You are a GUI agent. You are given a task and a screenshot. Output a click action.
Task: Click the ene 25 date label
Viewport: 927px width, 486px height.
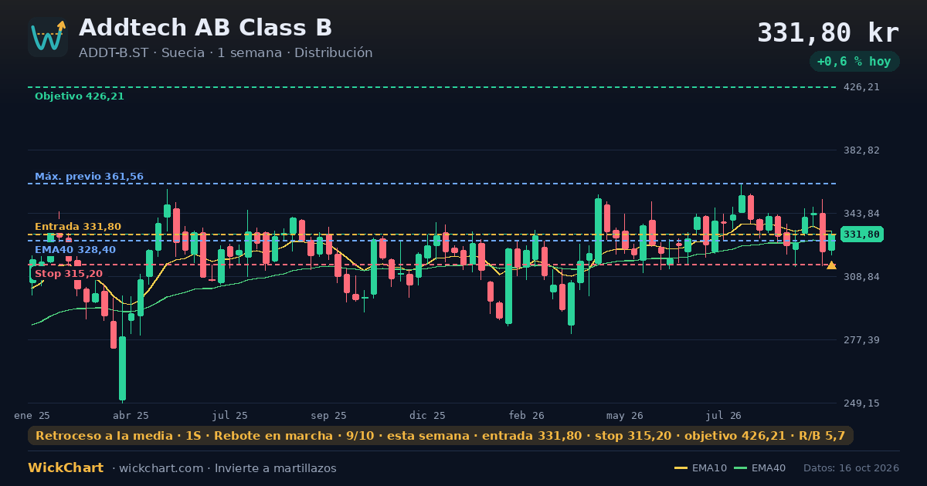pyautogui.click(x=32, y=416)
